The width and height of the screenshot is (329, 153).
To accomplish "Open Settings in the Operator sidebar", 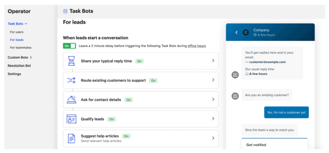I will tap(14, 74).
